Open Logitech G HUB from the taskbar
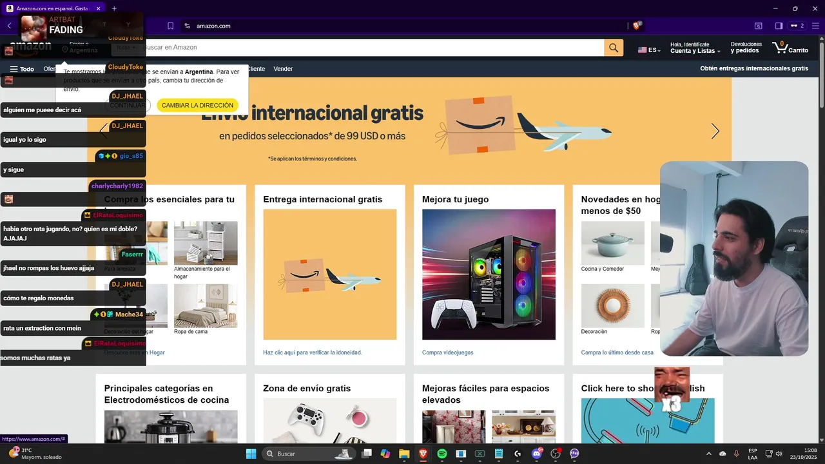825x464 pixels. click(518, 454)
